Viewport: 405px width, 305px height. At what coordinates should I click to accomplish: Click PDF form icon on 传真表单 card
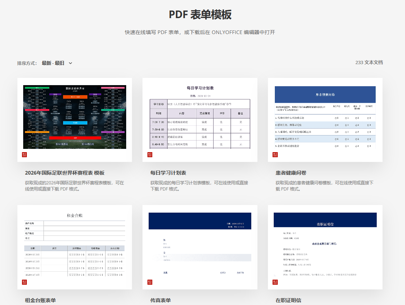pyautogui.click(x=150, y=282)
